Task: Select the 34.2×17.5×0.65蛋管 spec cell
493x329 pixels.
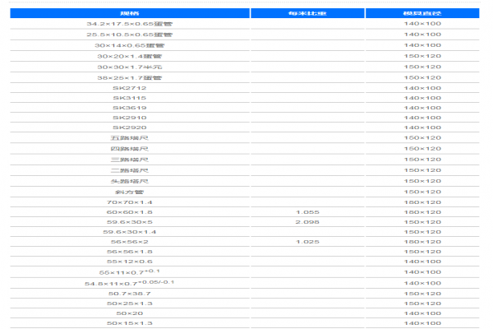Action: [x=130, y=24]
